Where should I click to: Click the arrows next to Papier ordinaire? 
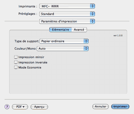86,41
